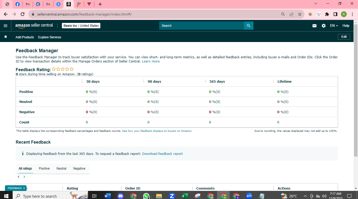Screen dimensions: 358x199
Task: Open the green R profile avatar
Action: coord(344,14)
